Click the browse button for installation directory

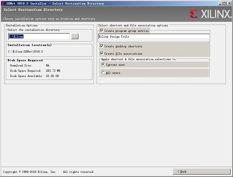(75, 36)
